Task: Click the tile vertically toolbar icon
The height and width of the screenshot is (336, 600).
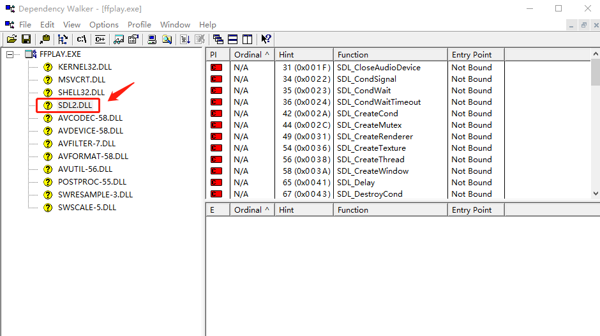Action: (x=247, y=39)
